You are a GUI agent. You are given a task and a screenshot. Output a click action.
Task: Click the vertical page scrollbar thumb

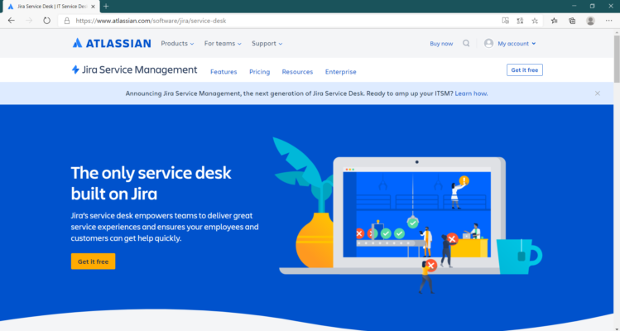point(617,60)
